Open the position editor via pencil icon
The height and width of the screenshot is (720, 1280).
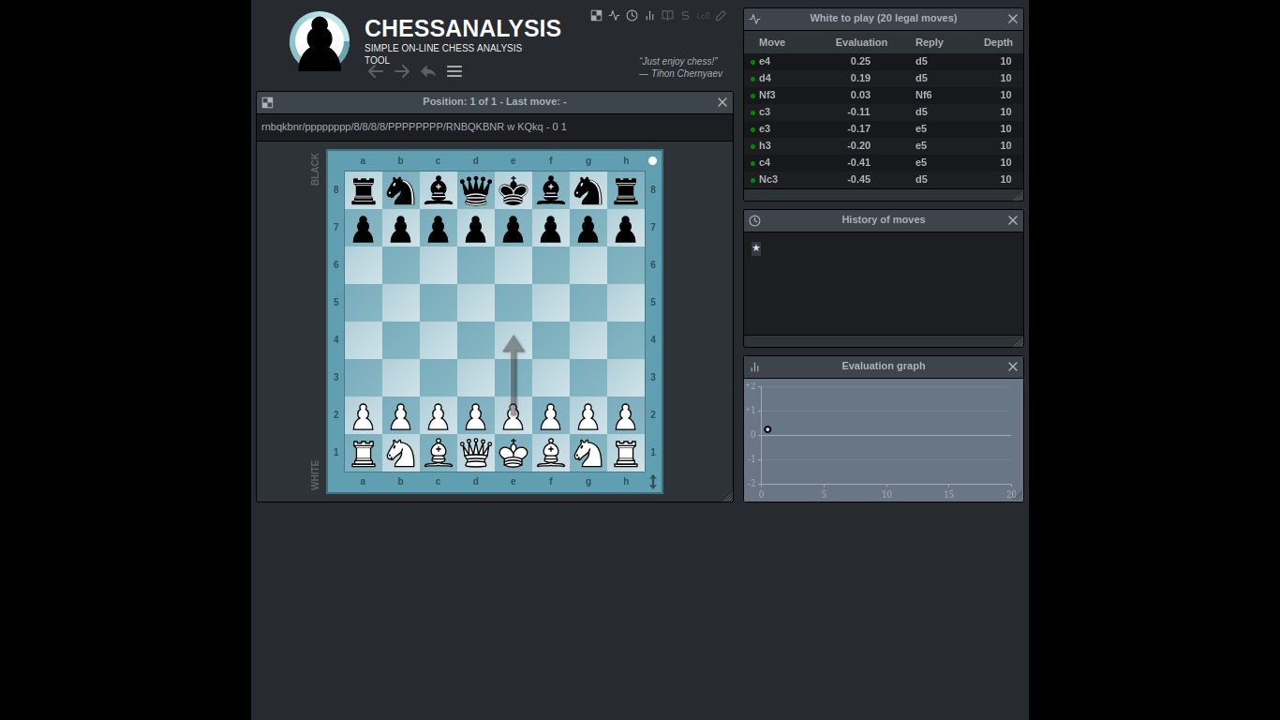pyautogui.click(x=721, y=16)
